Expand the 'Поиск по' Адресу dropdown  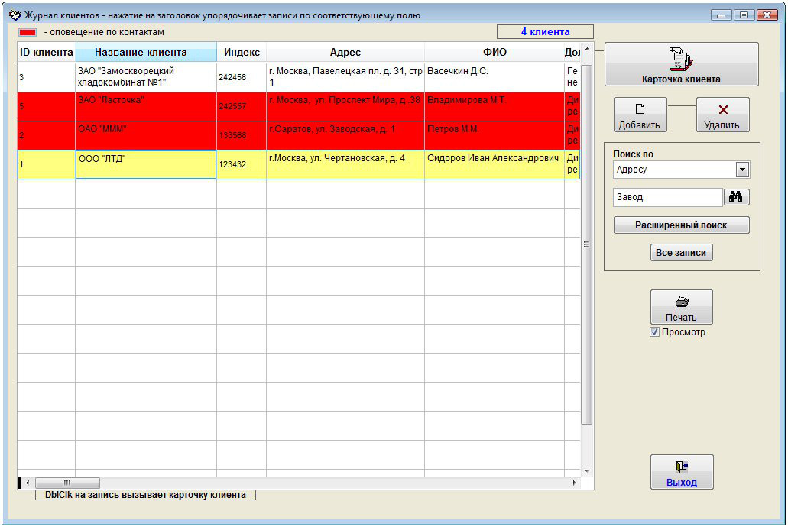click(x=741, y=170)
